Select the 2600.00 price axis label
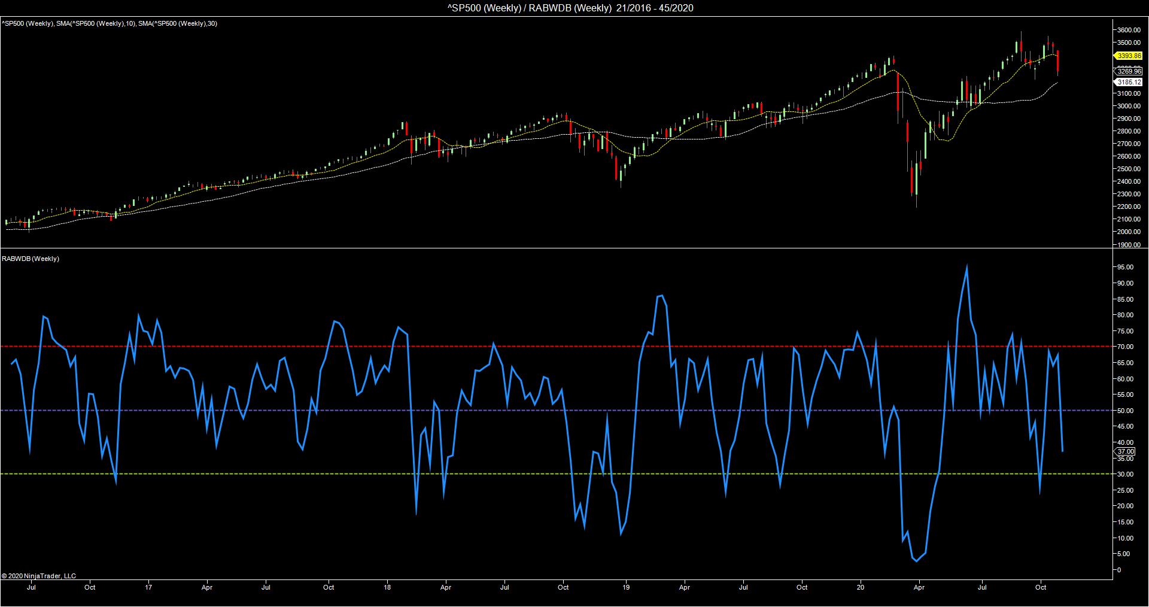 [x=1129, y=156]
